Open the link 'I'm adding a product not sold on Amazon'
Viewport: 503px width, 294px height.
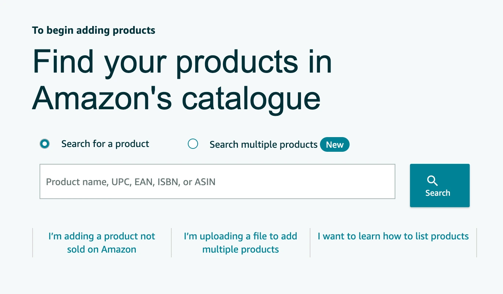point(101,242)
